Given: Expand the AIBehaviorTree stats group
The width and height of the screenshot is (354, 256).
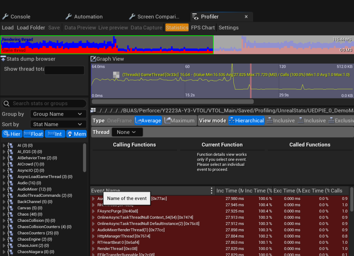Looking at the screenshot, I should coord(4,158).
